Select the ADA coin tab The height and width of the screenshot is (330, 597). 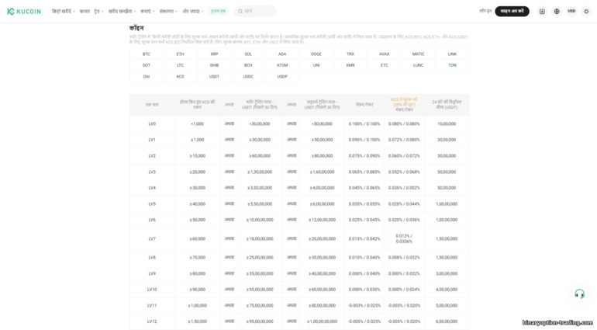pyautogui.click(x=282, y=54)
